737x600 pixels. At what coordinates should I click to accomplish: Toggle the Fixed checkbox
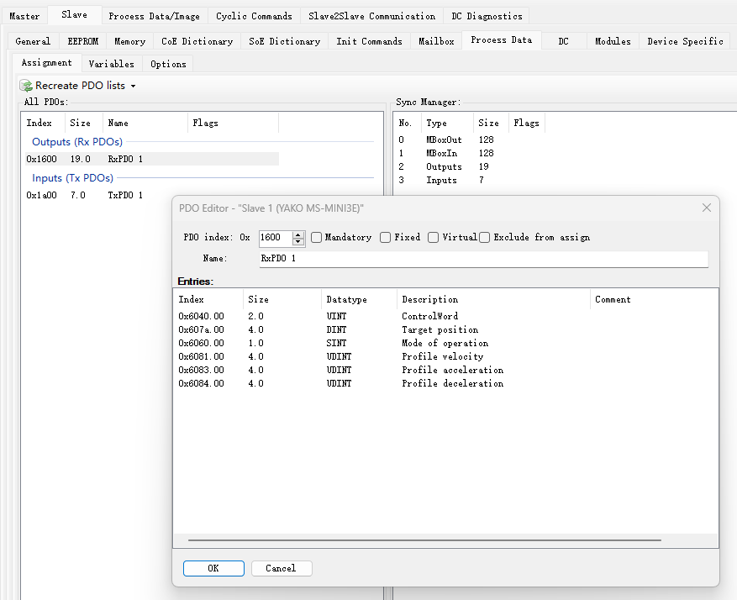[386, 238]
